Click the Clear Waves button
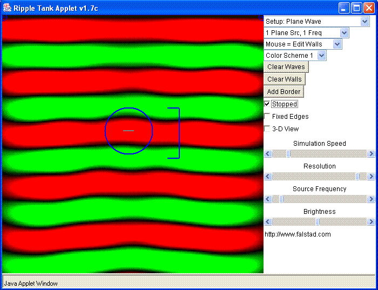Viewport: 378px width, 290px height. tap(286, 67)
